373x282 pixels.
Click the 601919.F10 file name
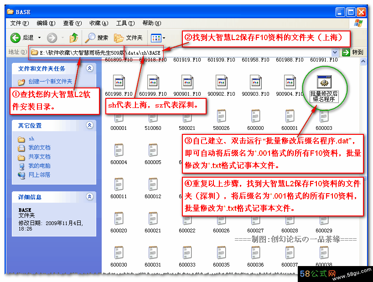pos(187,60)
